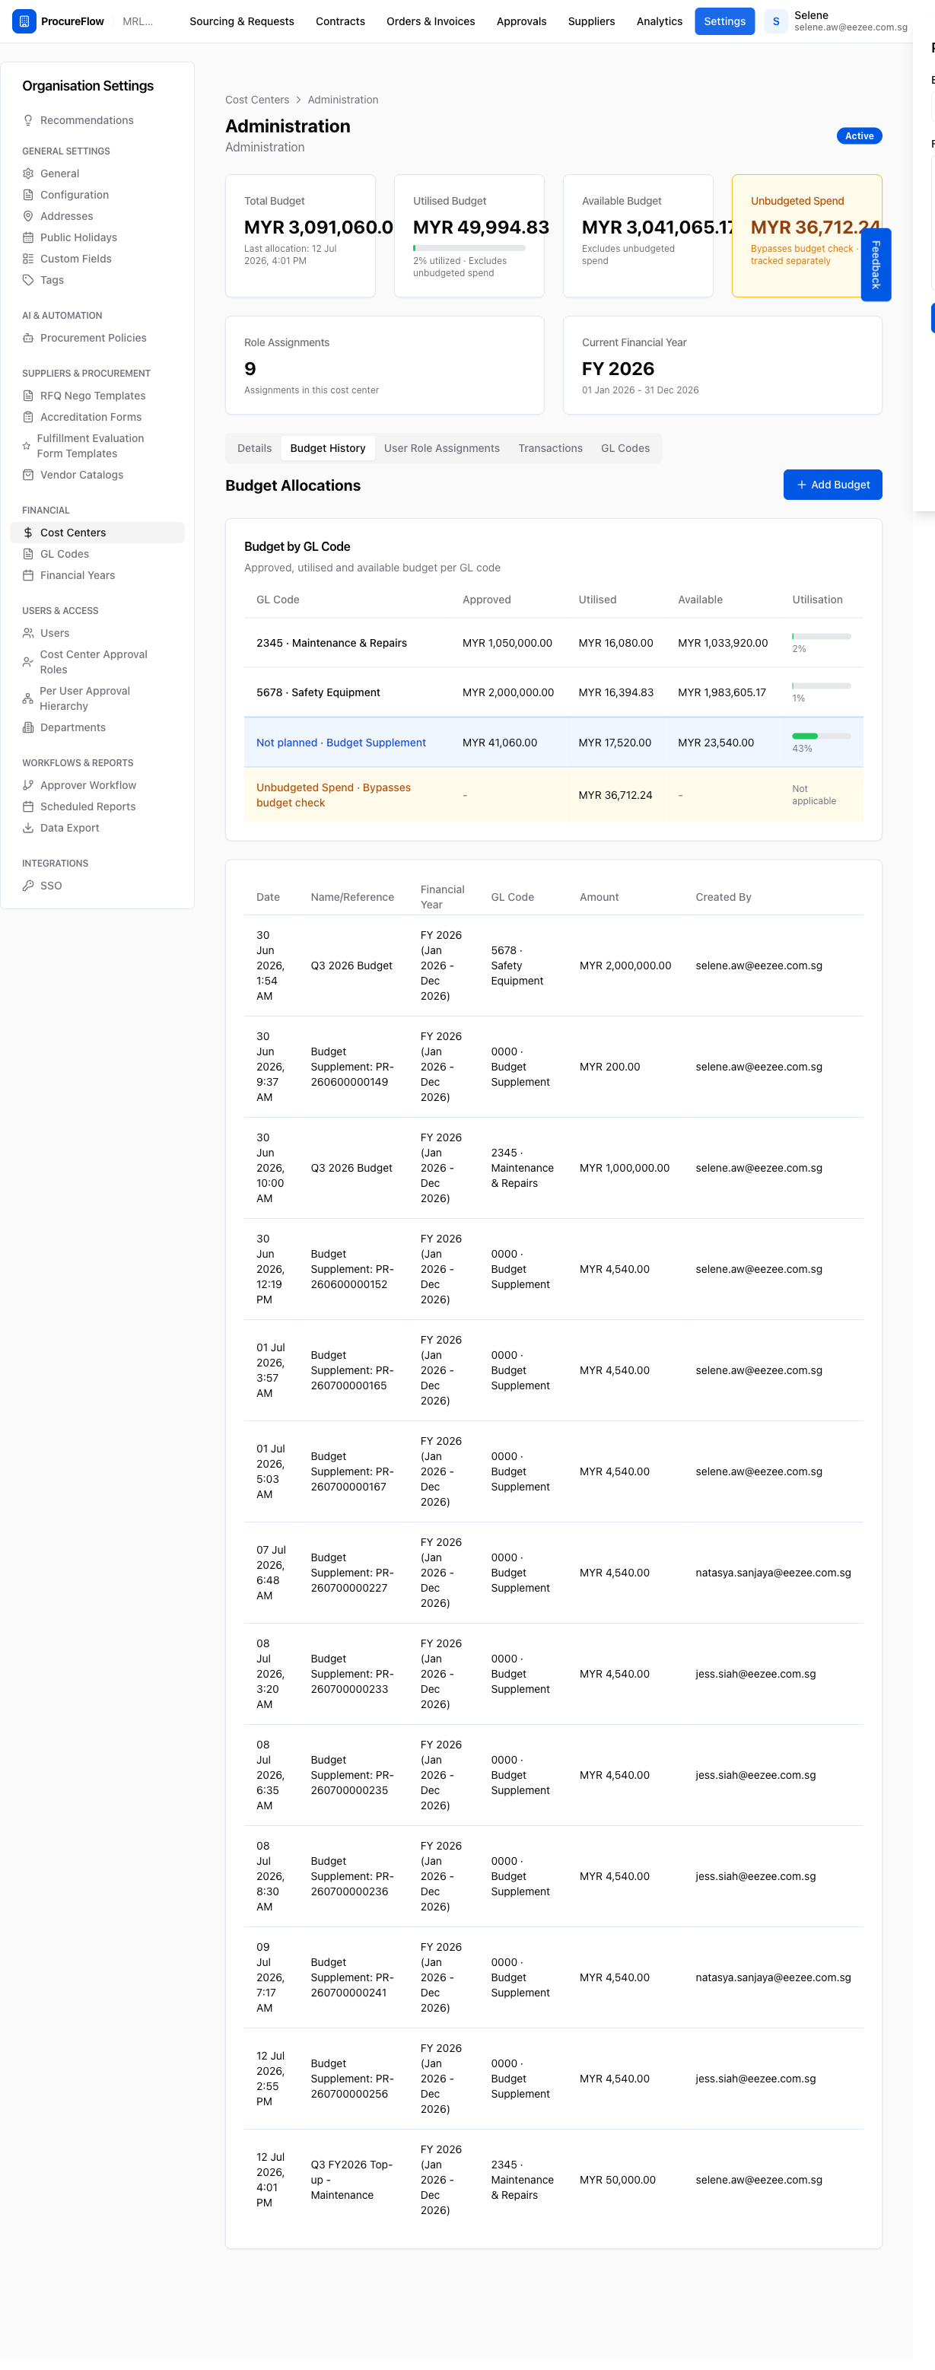Click the Vendor Catalogs icon
Image resolution: width=935 pixels, height=2370 pixels.
[28, 475]
